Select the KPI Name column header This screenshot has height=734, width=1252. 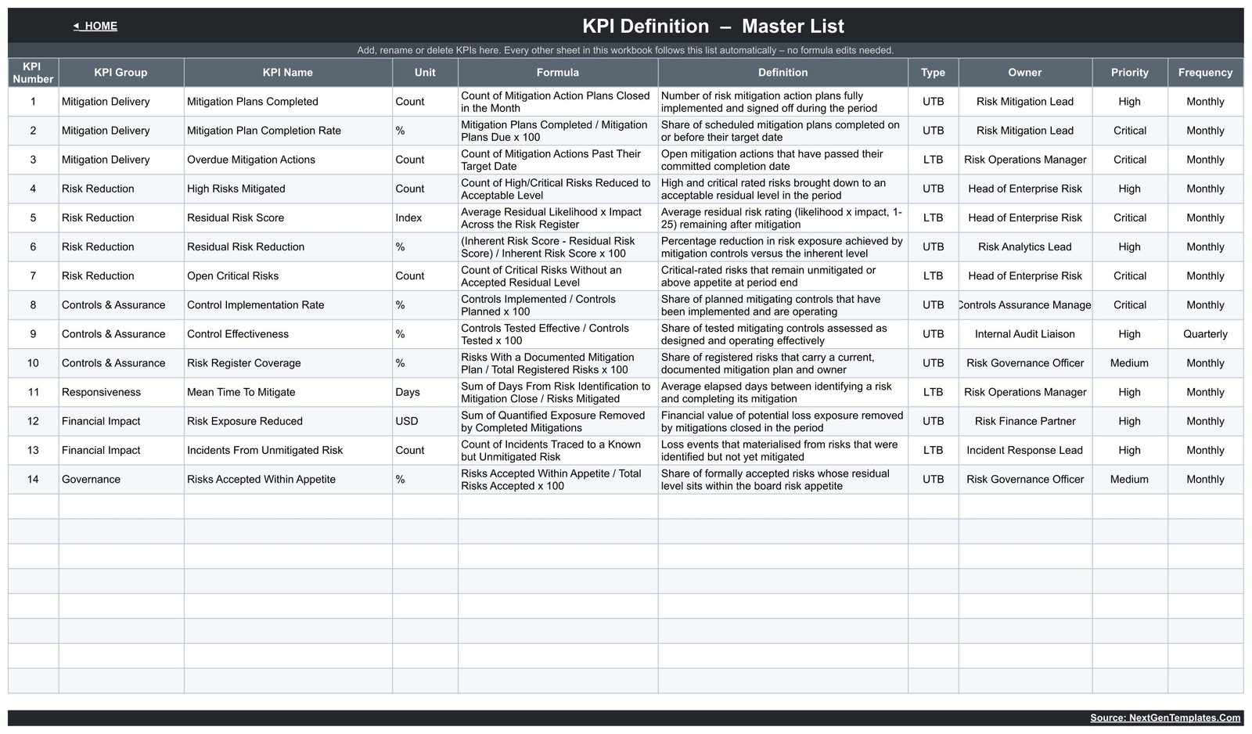coord(288,72)
